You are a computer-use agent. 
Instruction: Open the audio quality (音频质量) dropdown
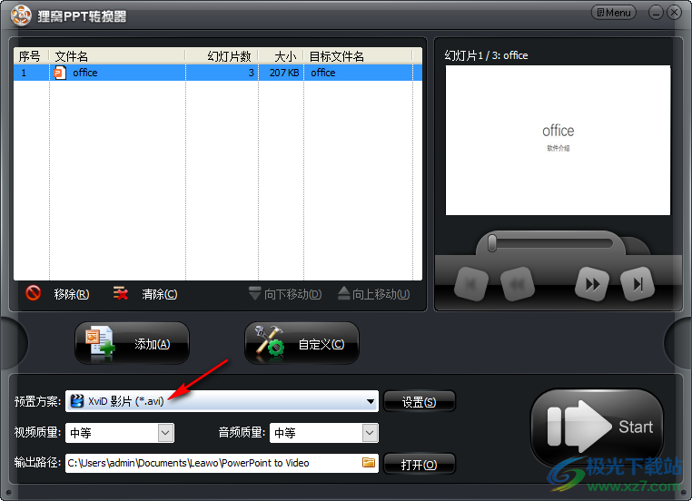pyautogui.click(x=370, y=433)
